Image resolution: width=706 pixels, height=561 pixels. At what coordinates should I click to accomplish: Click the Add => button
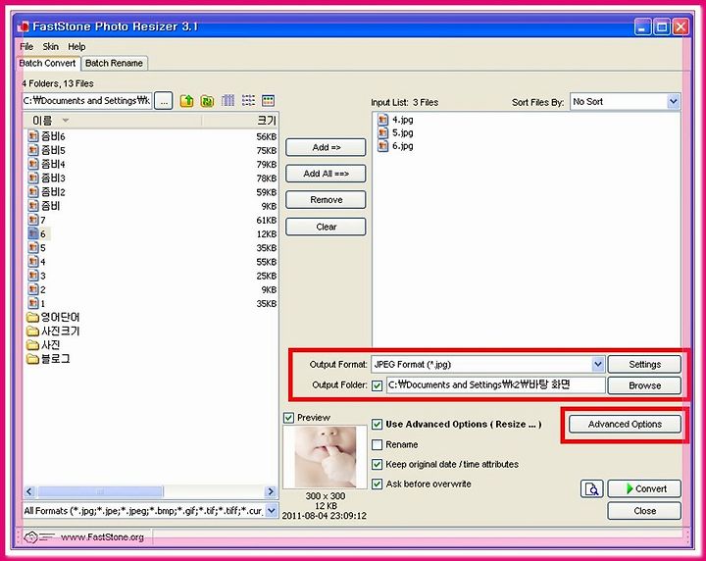pos(326,148)
